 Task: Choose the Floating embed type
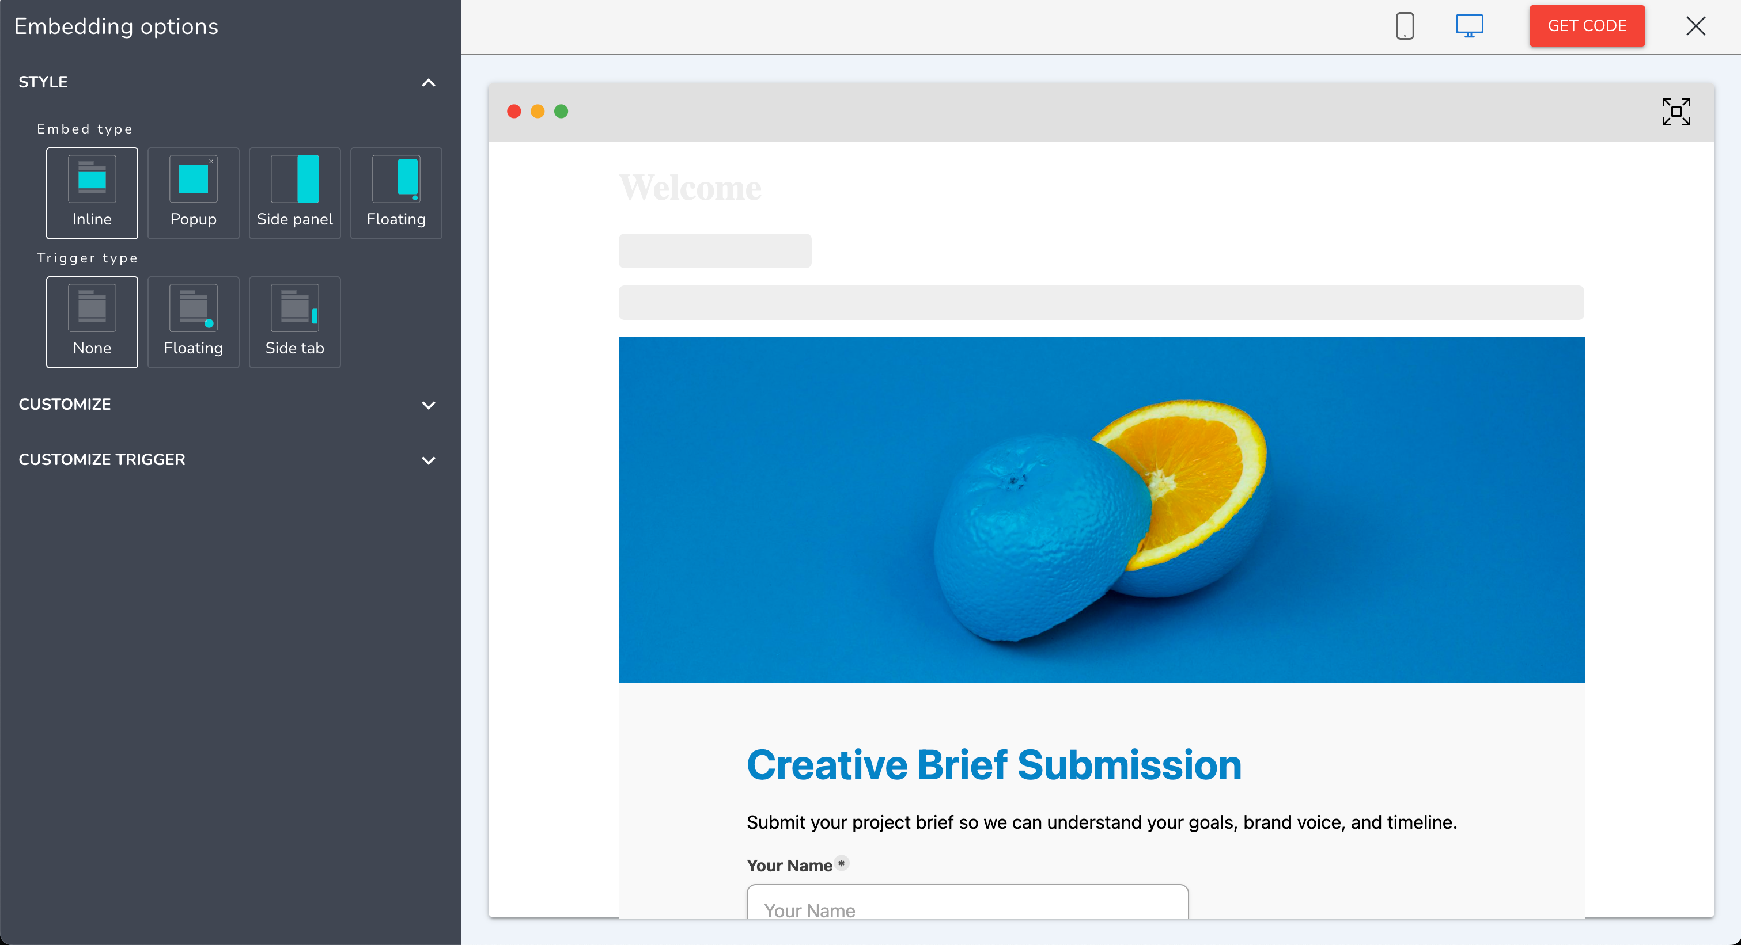coord(396,193)
